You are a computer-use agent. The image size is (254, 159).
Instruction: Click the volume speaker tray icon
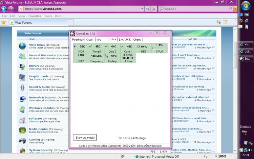point(250,150)
